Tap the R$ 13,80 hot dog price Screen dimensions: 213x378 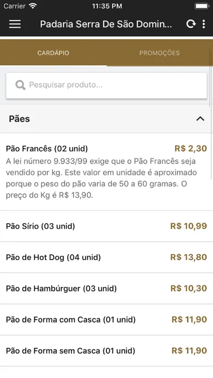coord(189,257)
